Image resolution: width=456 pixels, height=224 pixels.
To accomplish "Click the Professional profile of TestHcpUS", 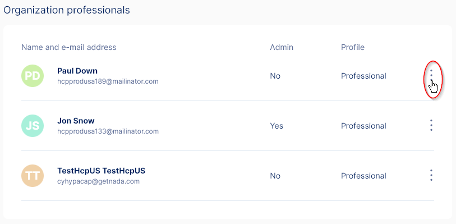I will pos(363,176).
